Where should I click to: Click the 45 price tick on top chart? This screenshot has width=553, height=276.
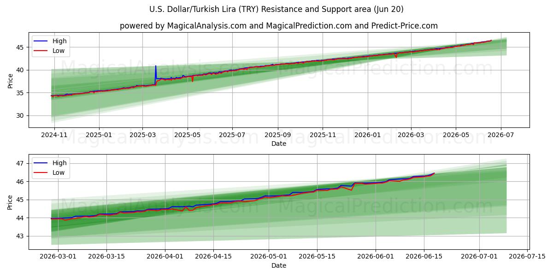[x=21, y=47]
